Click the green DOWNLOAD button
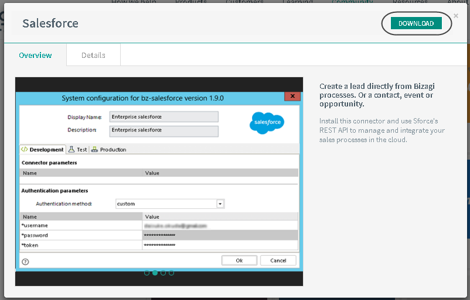The image size is (470, 300). (416, 23)
